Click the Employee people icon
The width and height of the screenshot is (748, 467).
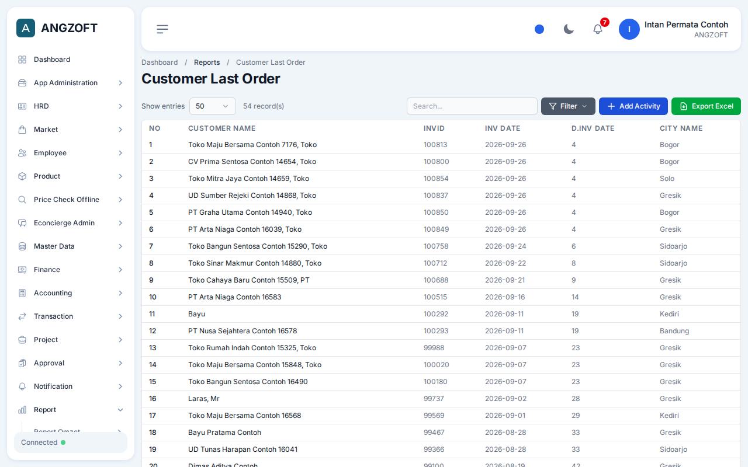coord(22,153)
